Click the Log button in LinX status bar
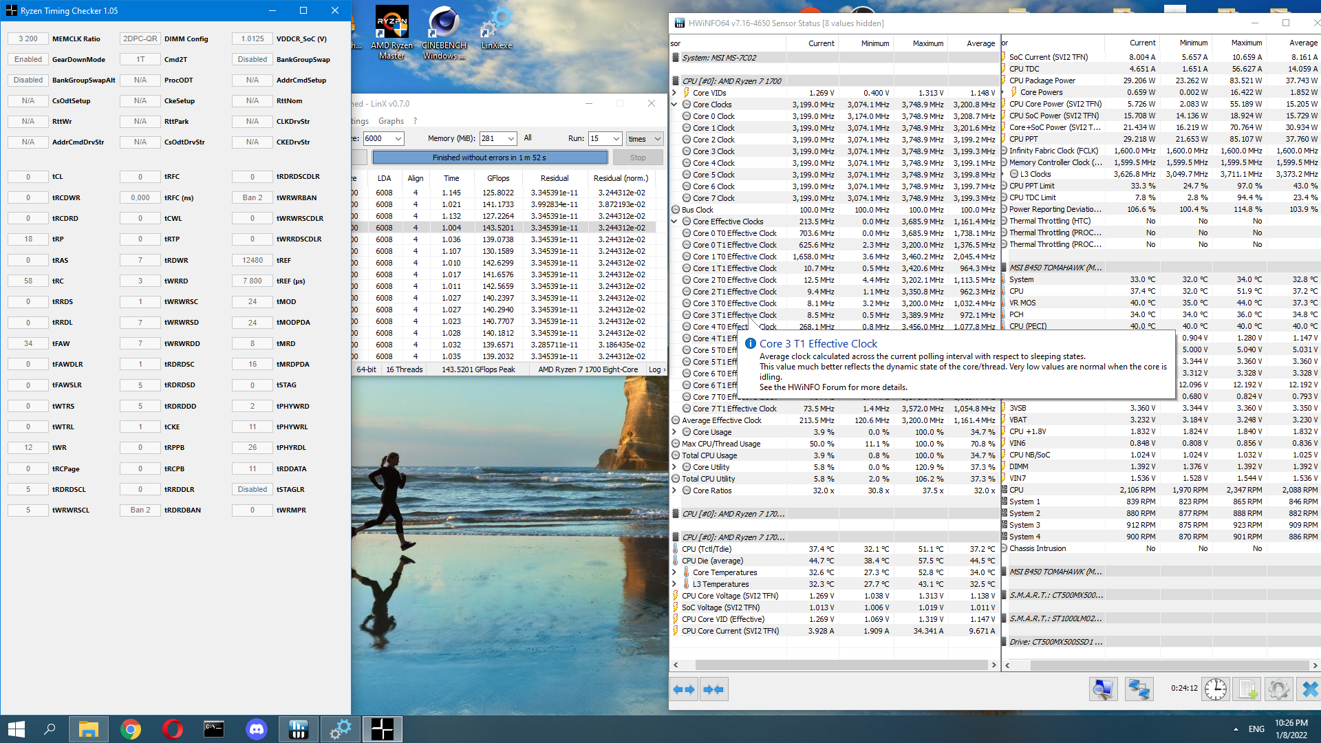The height and width of the screenshot is (743, 1321). pyautogui.click(x=656, y=369)
